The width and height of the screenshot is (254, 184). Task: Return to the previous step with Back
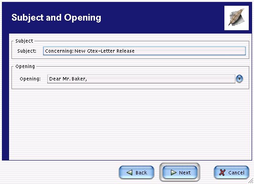click(x=137, y=172)
